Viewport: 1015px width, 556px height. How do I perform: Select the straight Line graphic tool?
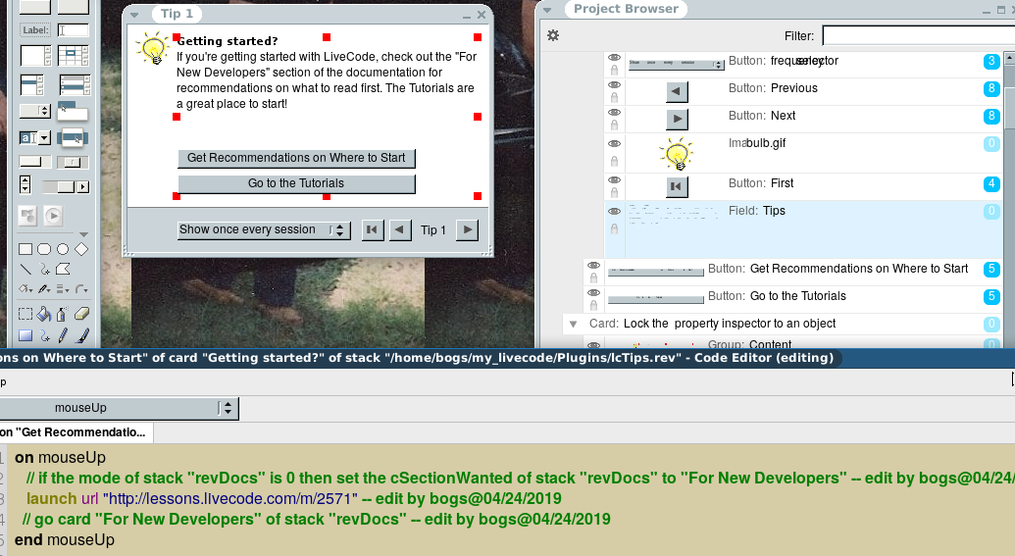[25, 269]
